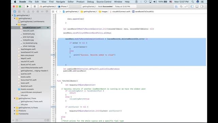This screenshot has width=218, height=123.
Task: Open the Test navigator tab
Action: (33, 12)
